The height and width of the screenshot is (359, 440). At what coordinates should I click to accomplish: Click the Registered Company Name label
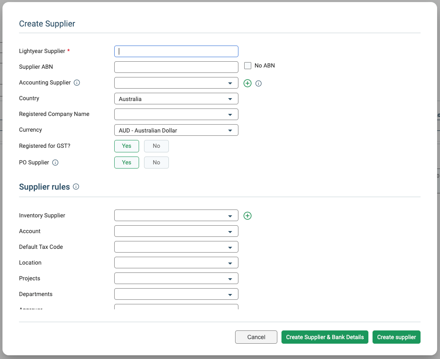pyautogui.click(x=54, y=114)
